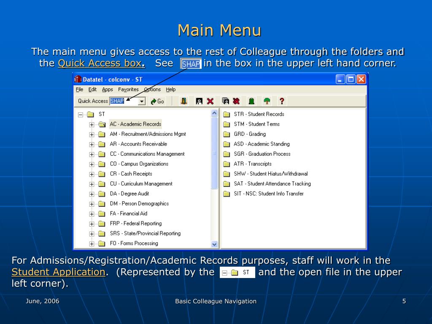Image resolution: width=432 pixels, height=324 pixels.
Task: Click the Datatel app icon in title bar
Action: tap(78, 79)
